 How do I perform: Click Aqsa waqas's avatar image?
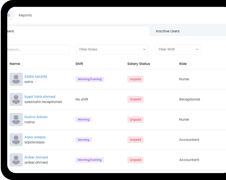tap(16, 140)
